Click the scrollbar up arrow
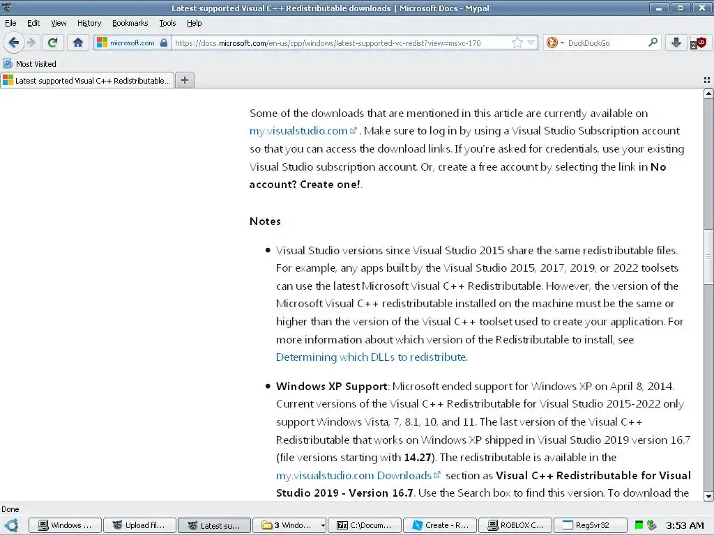This screenshot has height=535, width=714. point(708,94)
